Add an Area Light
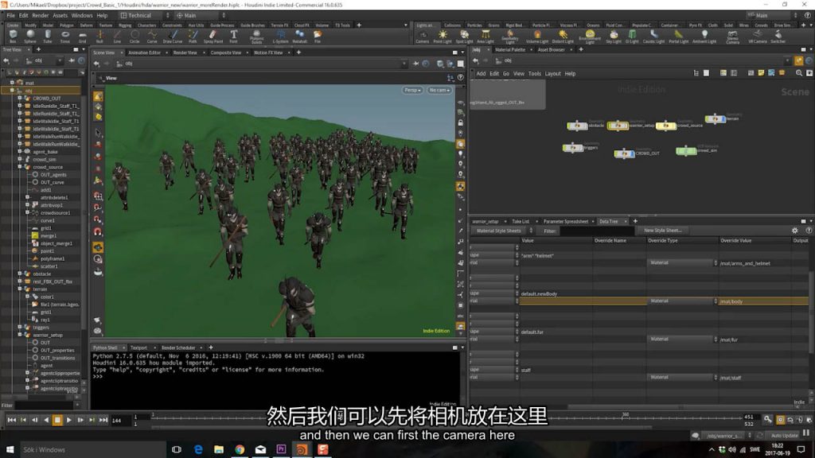 pyautogui.click(x=485, y=36)
